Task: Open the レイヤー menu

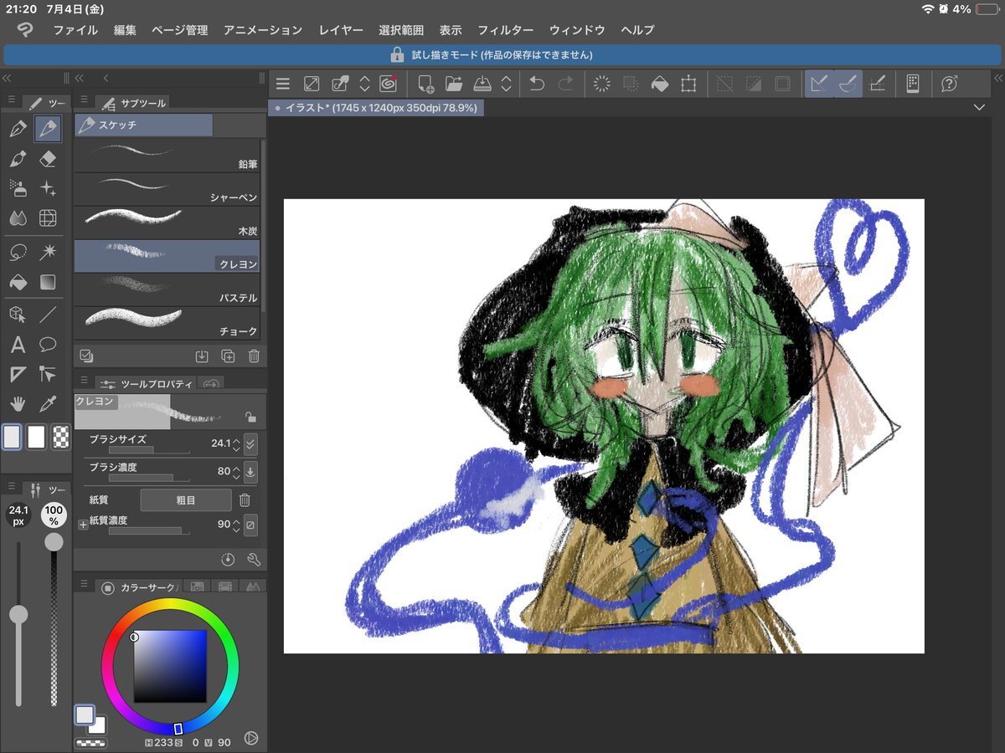Action: [x=341, y=30]
